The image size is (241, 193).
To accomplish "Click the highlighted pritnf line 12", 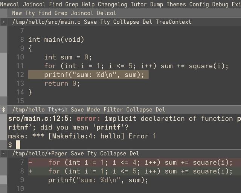I will tap(88, 75).
